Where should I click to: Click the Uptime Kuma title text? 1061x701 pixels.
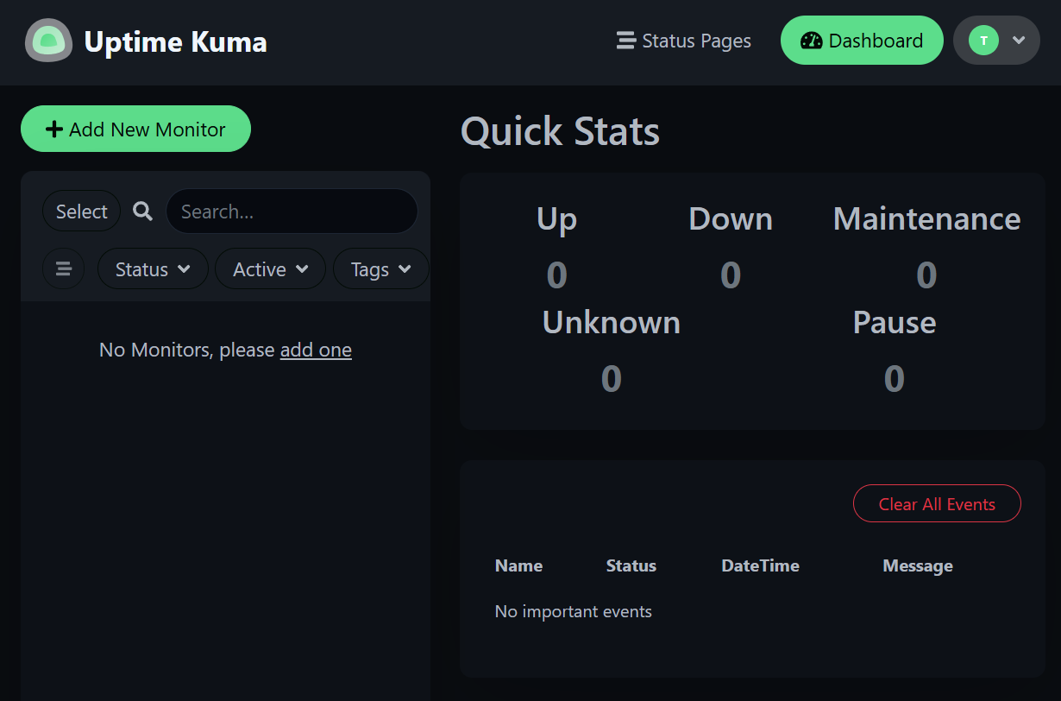tap(175, 41)
